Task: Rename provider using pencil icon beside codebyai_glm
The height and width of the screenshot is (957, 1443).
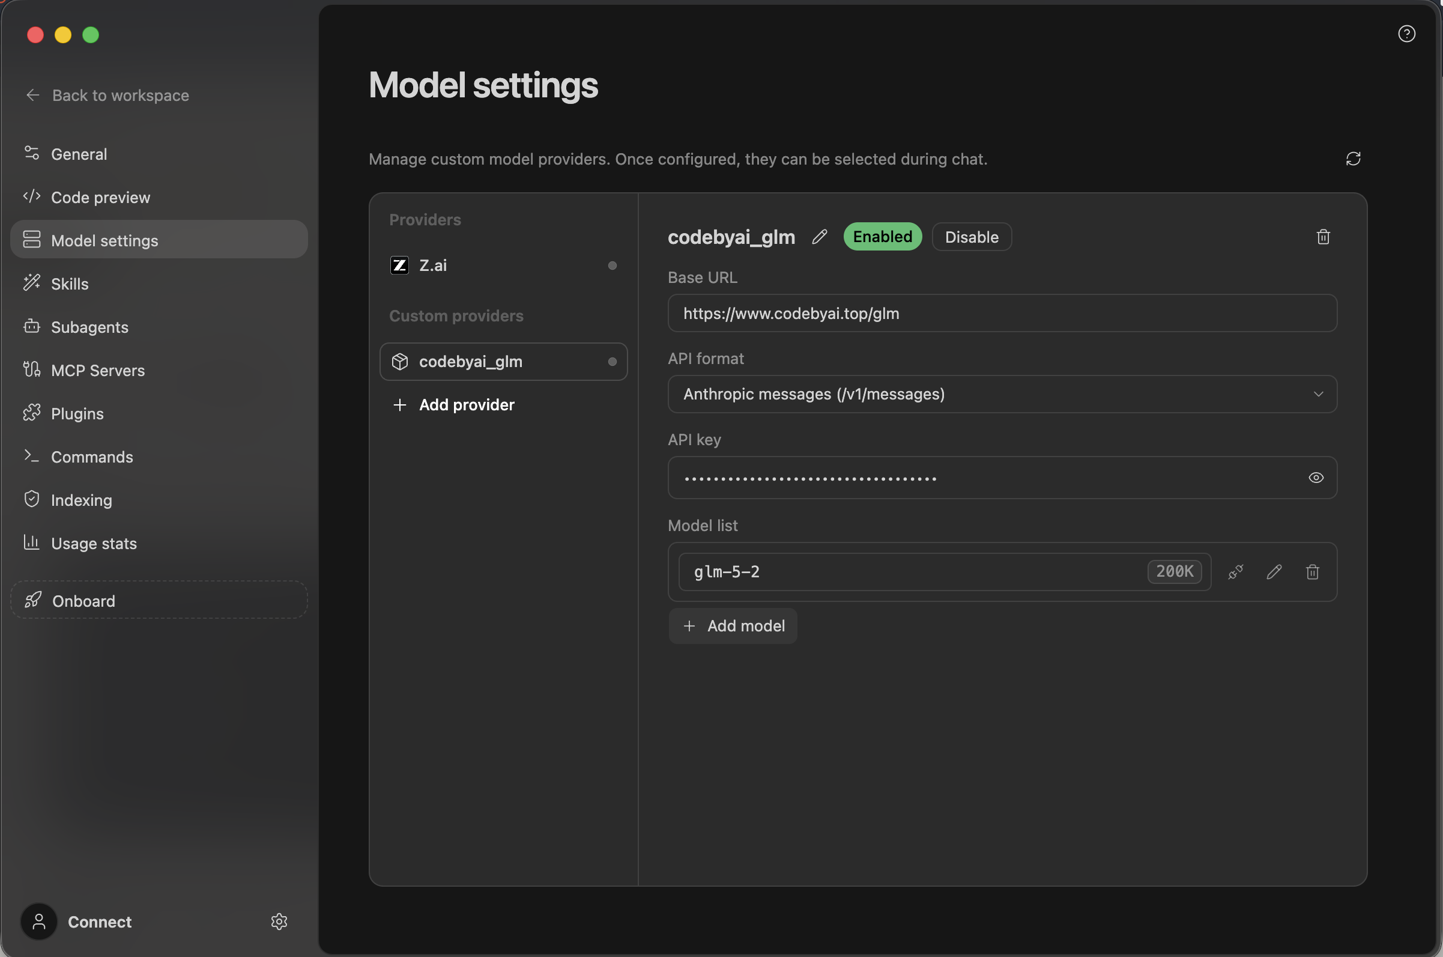Action: [820, 237]
